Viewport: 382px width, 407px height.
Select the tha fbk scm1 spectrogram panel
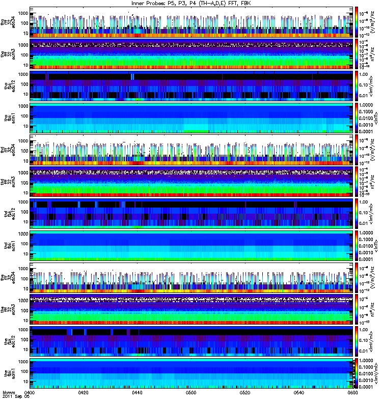pos(192,118)
